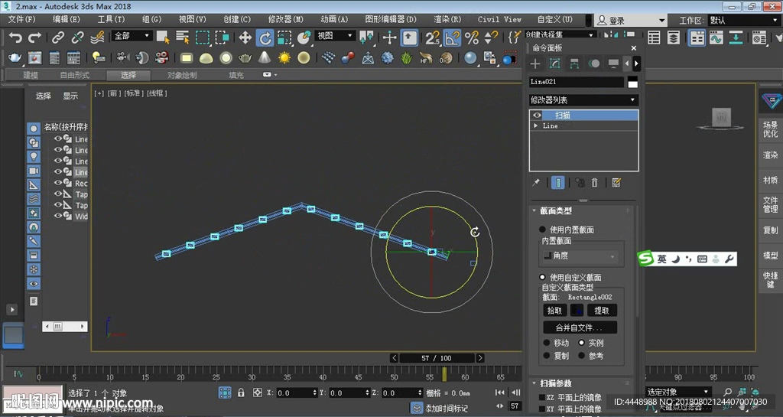Activate the Select and Rotate tool
This screenshot has height=417, width=783.
pos(265,37)
